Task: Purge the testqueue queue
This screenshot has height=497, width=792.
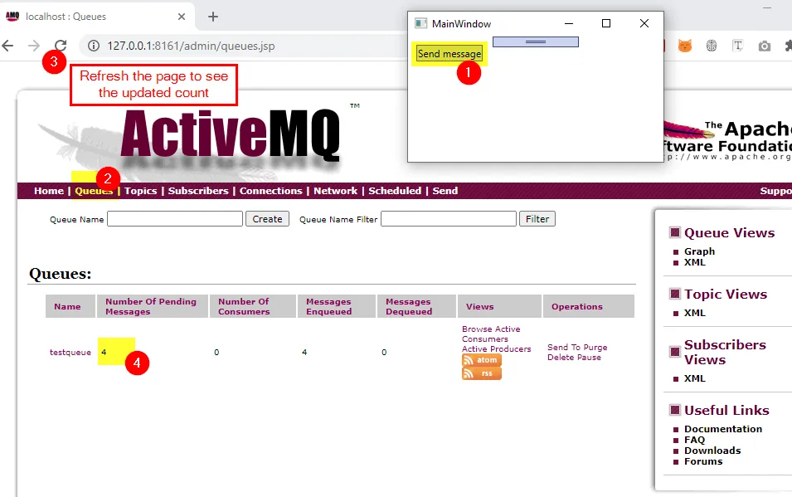Action: click(595, 348)
